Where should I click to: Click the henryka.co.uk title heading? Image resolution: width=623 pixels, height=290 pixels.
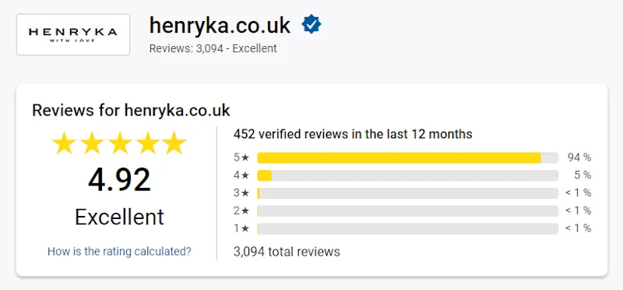click(x=220, y=26)
